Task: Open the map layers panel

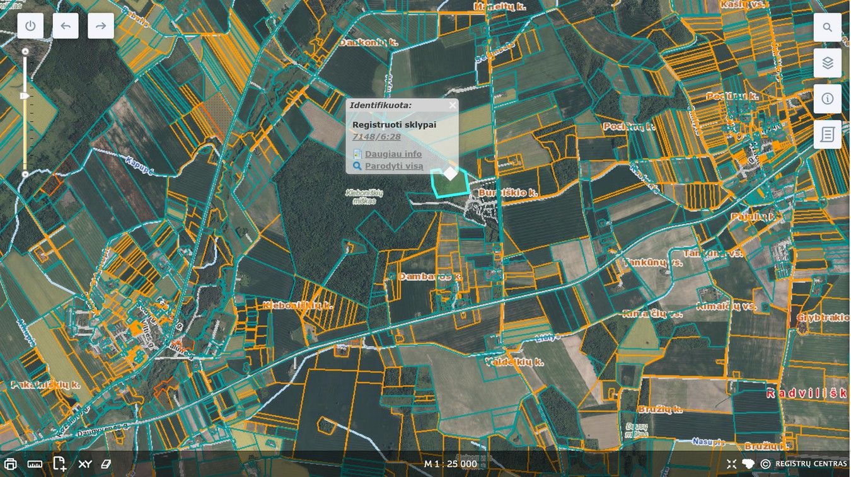Action: click(827, 63)
